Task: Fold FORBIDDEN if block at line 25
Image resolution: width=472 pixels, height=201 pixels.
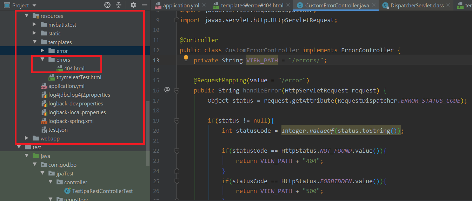Action: [x=177, y=181]
